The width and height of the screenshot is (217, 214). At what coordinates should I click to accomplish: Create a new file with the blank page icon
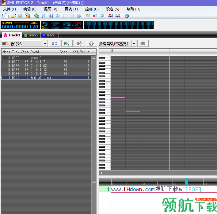pyautogui.click(x=6, y=16)
